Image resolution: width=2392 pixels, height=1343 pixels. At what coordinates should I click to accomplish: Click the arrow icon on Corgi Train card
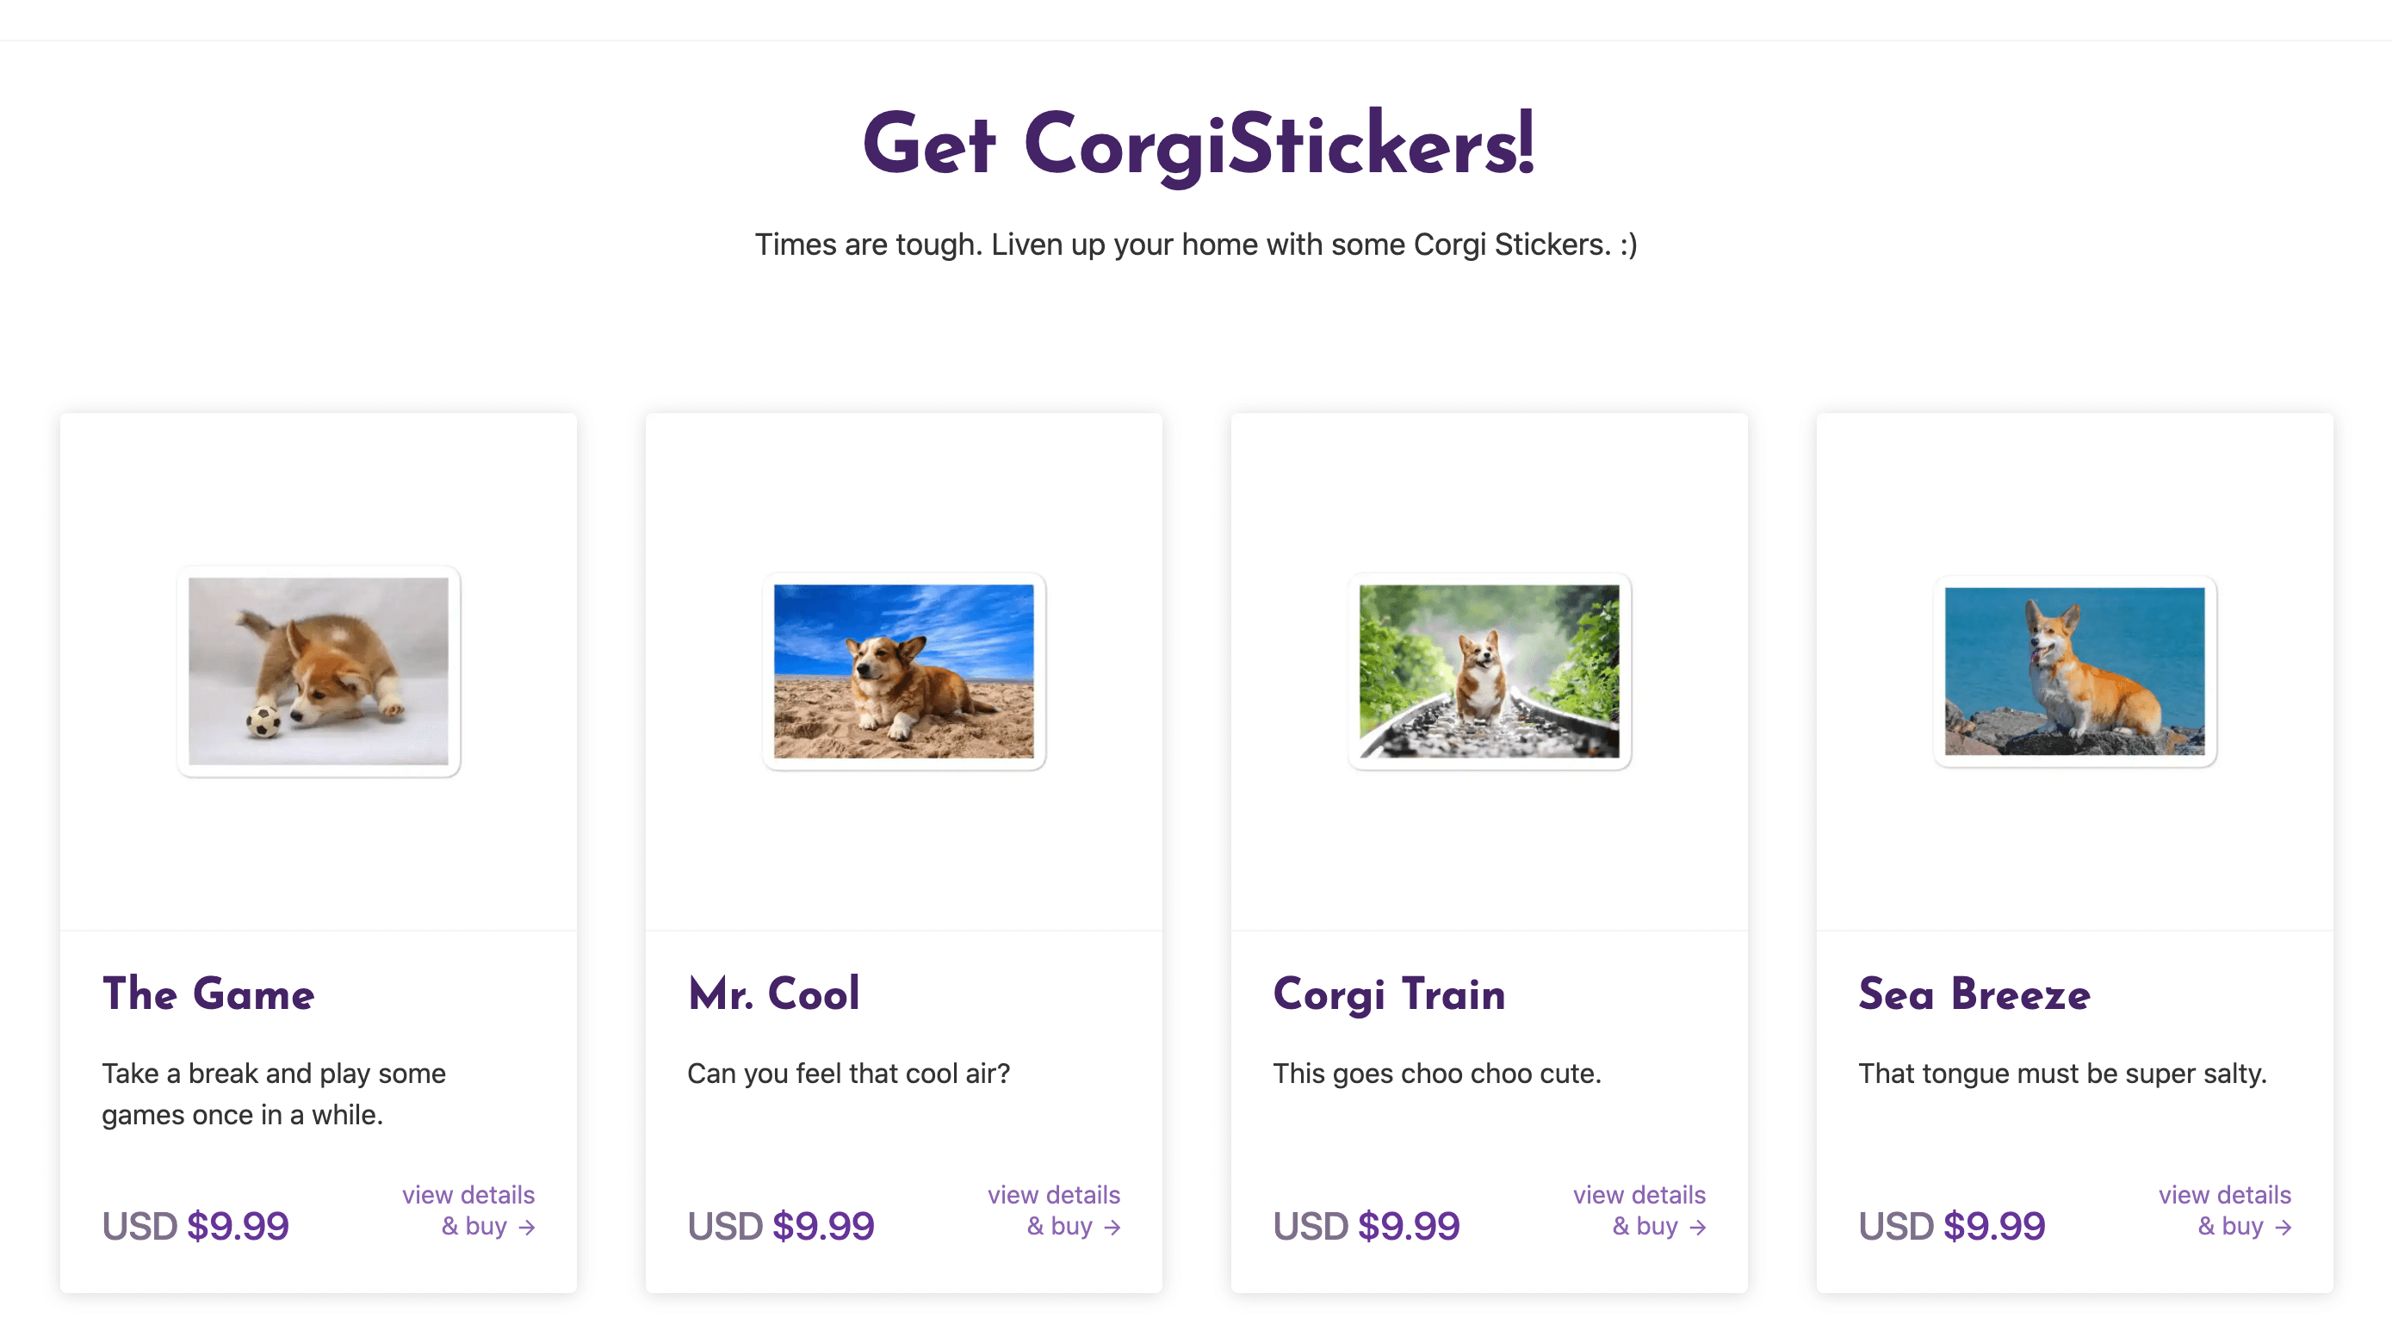pyautogui.click(x=1700, y=1226)
